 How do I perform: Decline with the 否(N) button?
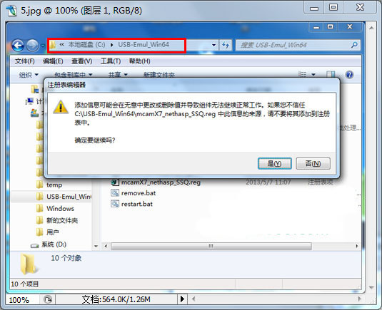(x=313, y=163)
